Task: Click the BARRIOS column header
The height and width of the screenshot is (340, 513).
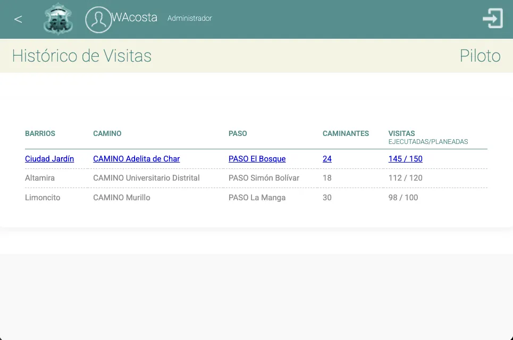Action: (40, 133)
